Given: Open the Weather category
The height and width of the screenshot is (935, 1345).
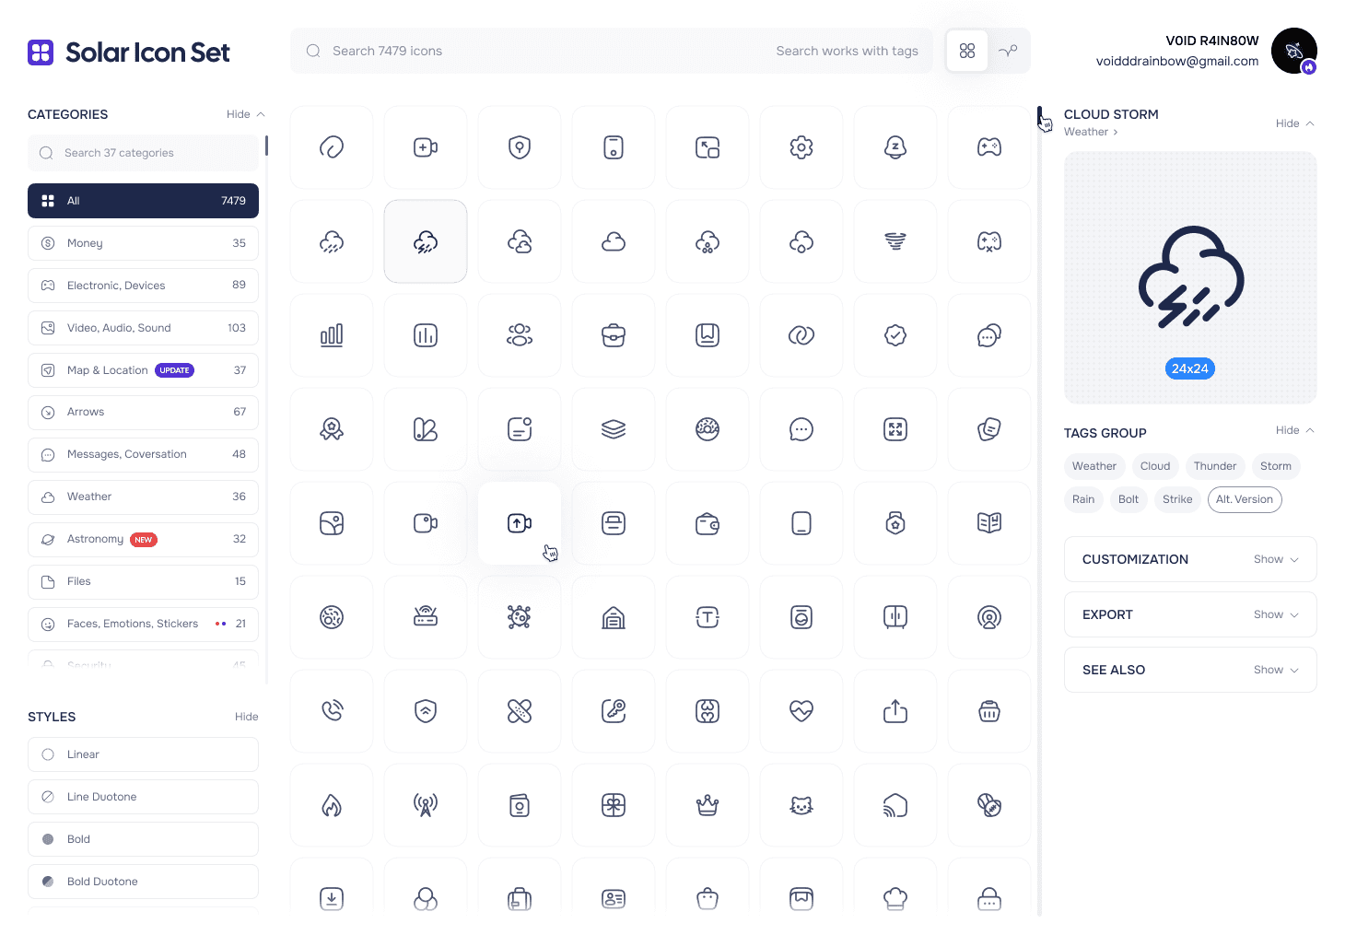Looking at the screenshot, I should 143,497.
